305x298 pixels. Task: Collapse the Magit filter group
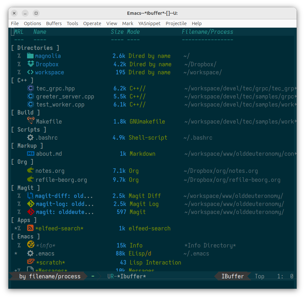click(x=25, y=188)
